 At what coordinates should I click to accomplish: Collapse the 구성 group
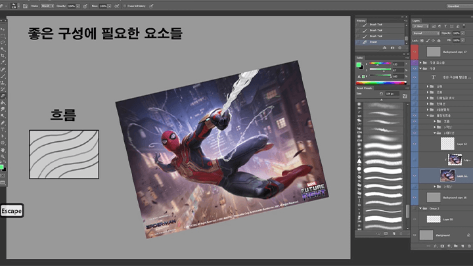tap(420, 68)
